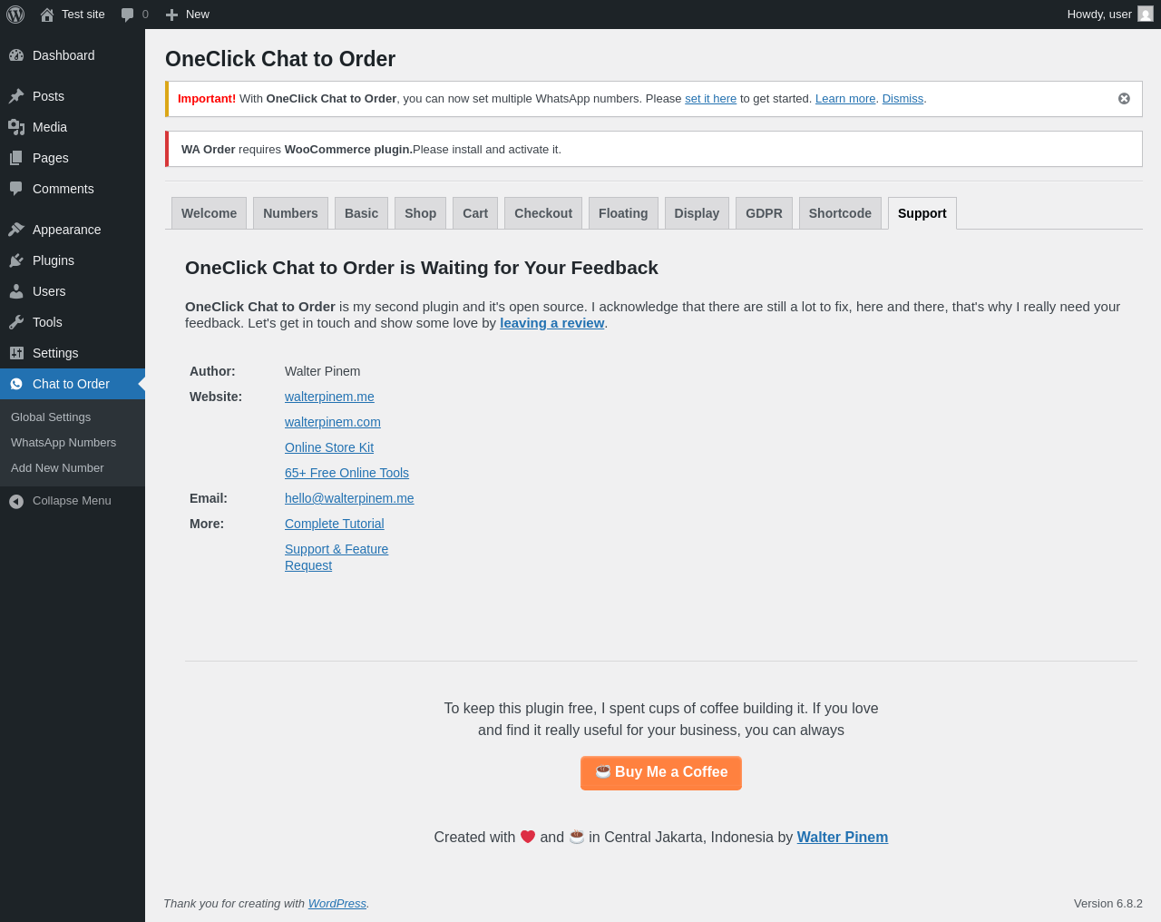Click the plus icon for New content
The width and height of the screenshot is (1161, 922).
pos(171,15)
